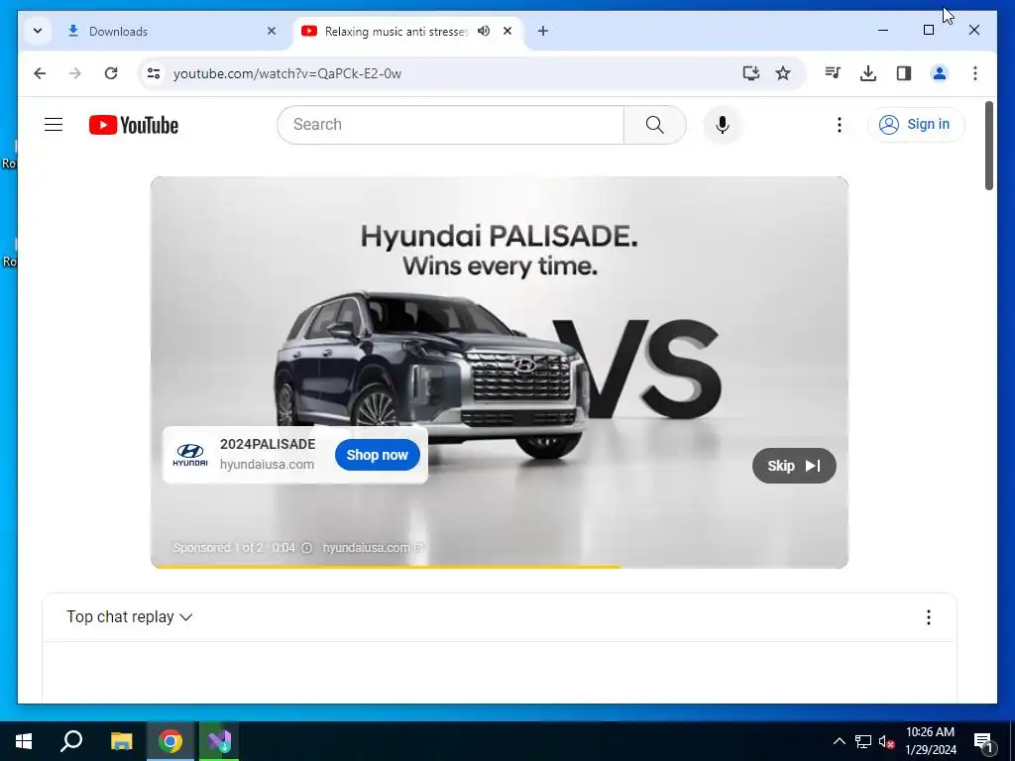Go back with browser back arrow
Screen dimensions: 1015x761
tap(40, 73)
